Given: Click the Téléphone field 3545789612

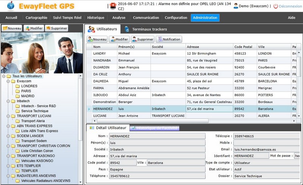Looking at the screenshot, I should click(157, 176).
